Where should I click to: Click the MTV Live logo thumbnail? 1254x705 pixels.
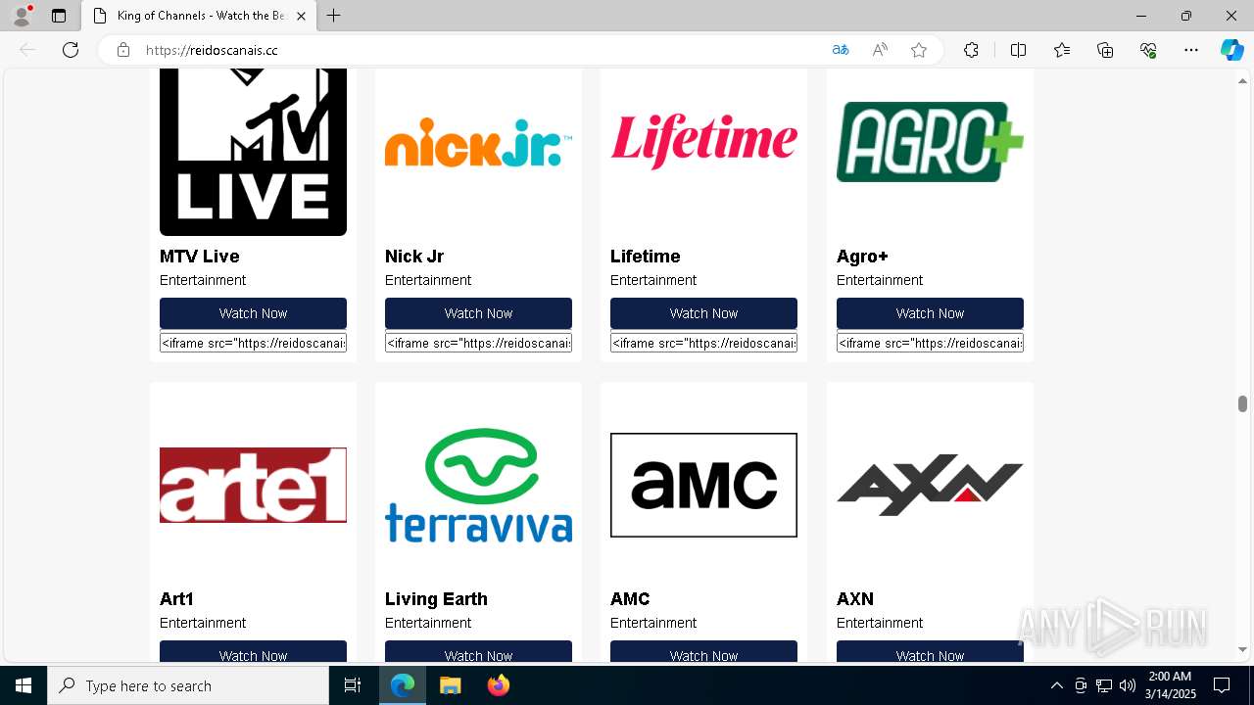pyautogui.click(x=253, y=152)
